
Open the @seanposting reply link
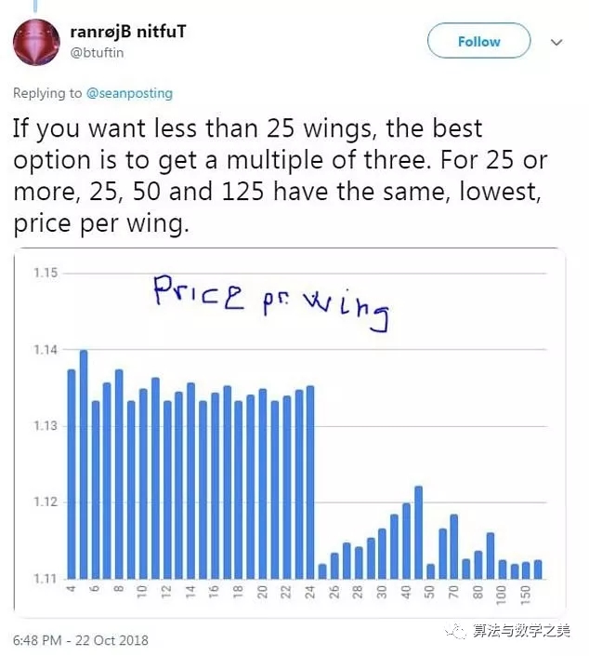[x=129, y=93]
